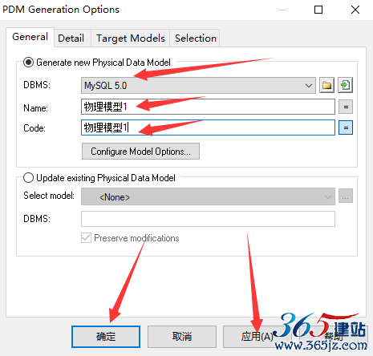Open the MySQL 5.0 DBMS dropdown
This screenshot has width=373, height=356.
click(x=198, y=86)
